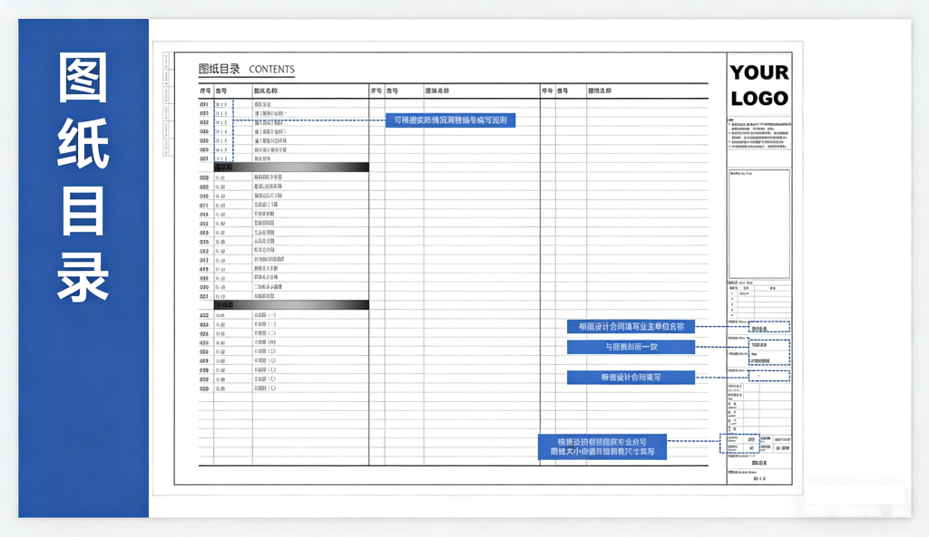Select row 008 in the drawing list
Screen dimensions: 929x537
click(x=272, y=177)
